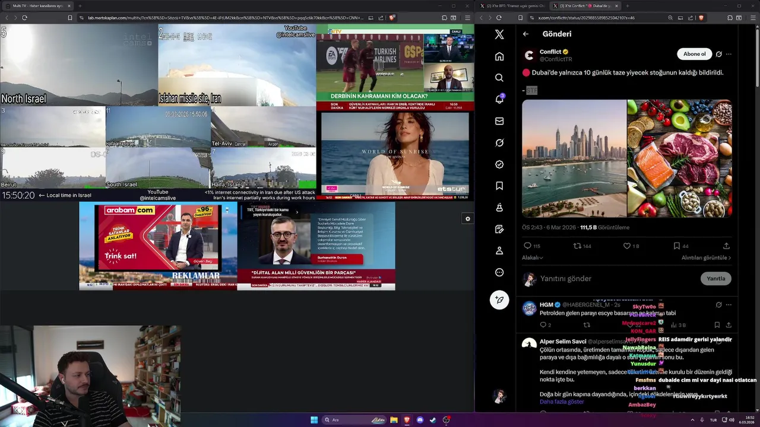The height and width of the screenshot is (427, 760).
Task: Open X search/explore icon
Action: pos(499,78)
